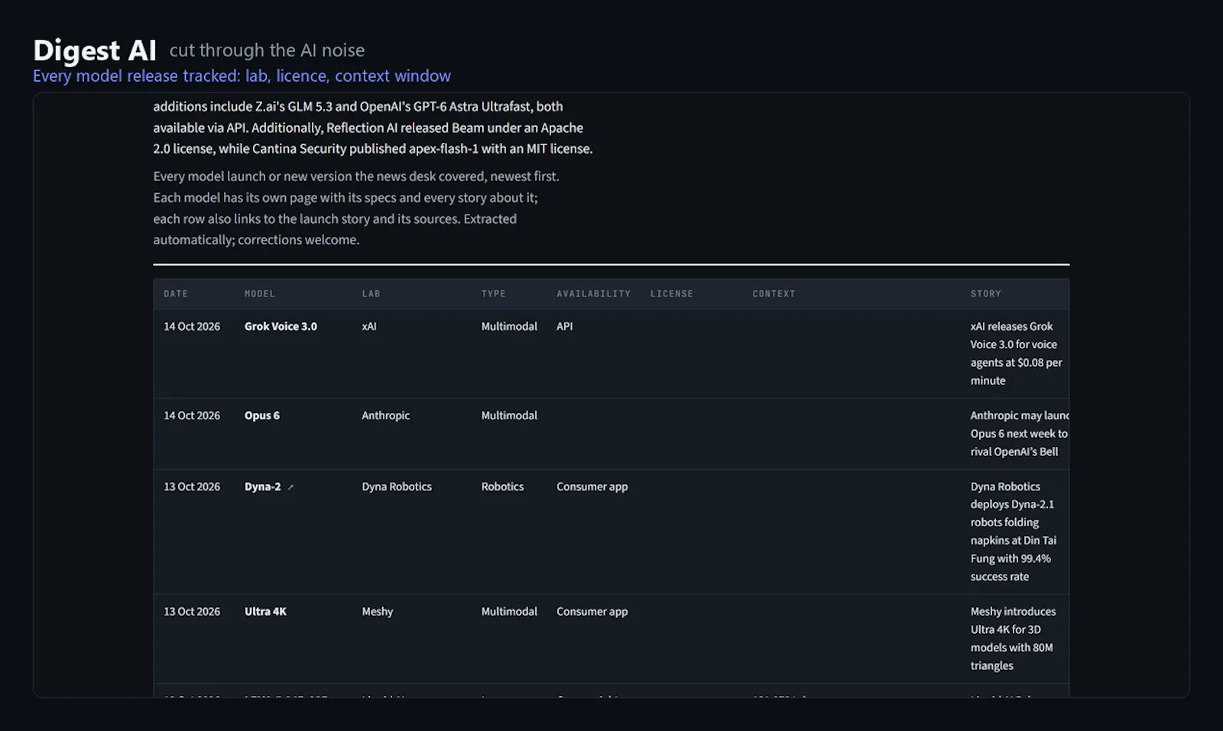This screenshot has height=731, width=1223.
Task: Select the Dyna Robotics lab cell
Action: pos(397,487)
